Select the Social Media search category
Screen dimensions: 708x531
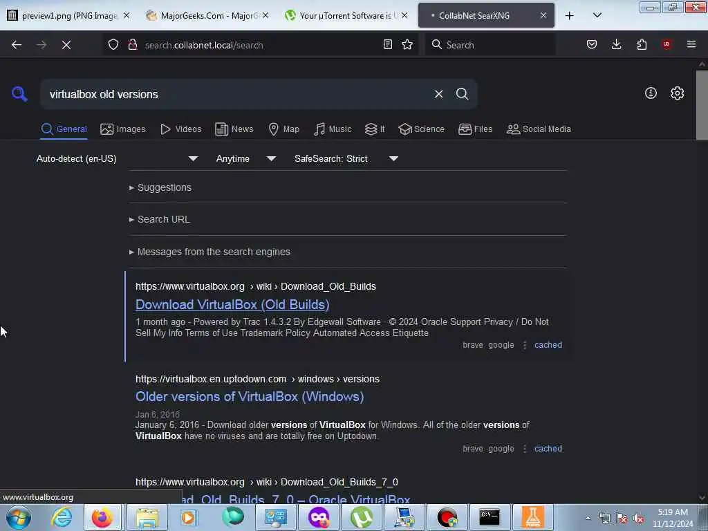click(539, 129)
